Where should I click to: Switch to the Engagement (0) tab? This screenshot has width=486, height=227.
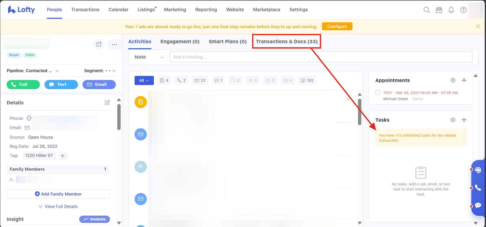[180, 42]
